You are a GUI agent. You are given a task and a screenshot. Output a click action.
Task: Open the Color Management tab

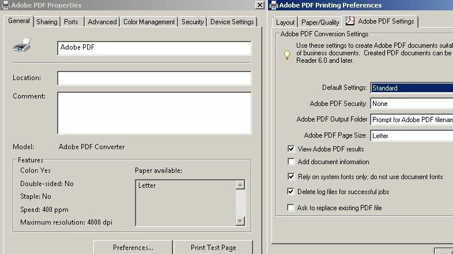click(149, 22)
